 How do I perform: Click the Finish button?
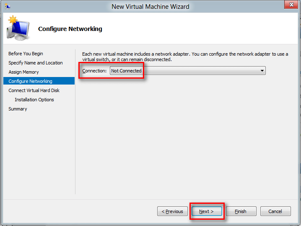[240, 211]
